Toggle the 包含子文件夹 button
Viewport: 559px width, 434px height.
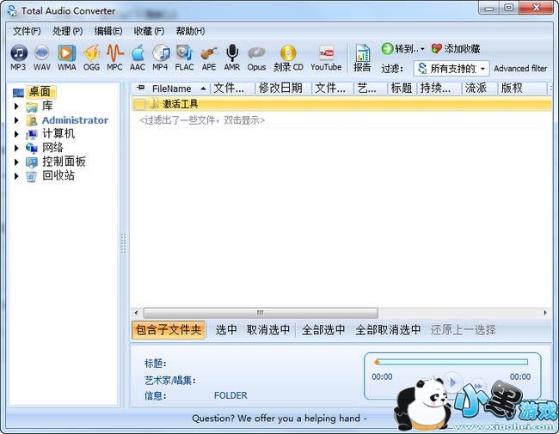pos(169,330)
